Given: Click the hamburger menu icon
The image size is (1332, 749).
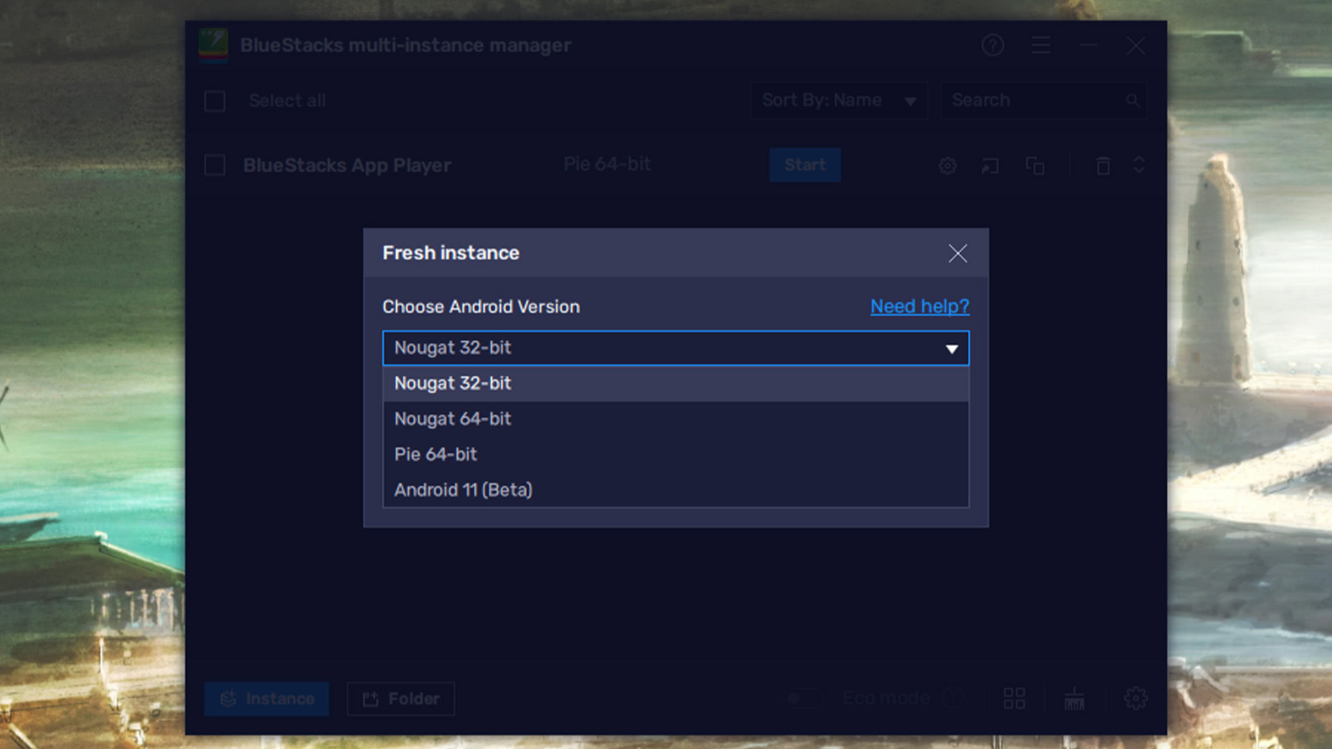Looking at the screenshot, I should point(1041,45).
